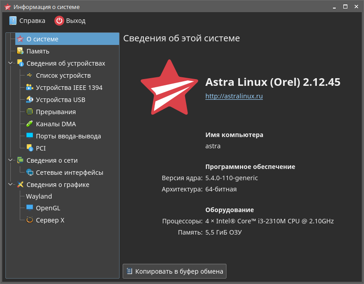364x284 pixels.
Task: Click the star icon beside О системе
Action: [20, 39]
